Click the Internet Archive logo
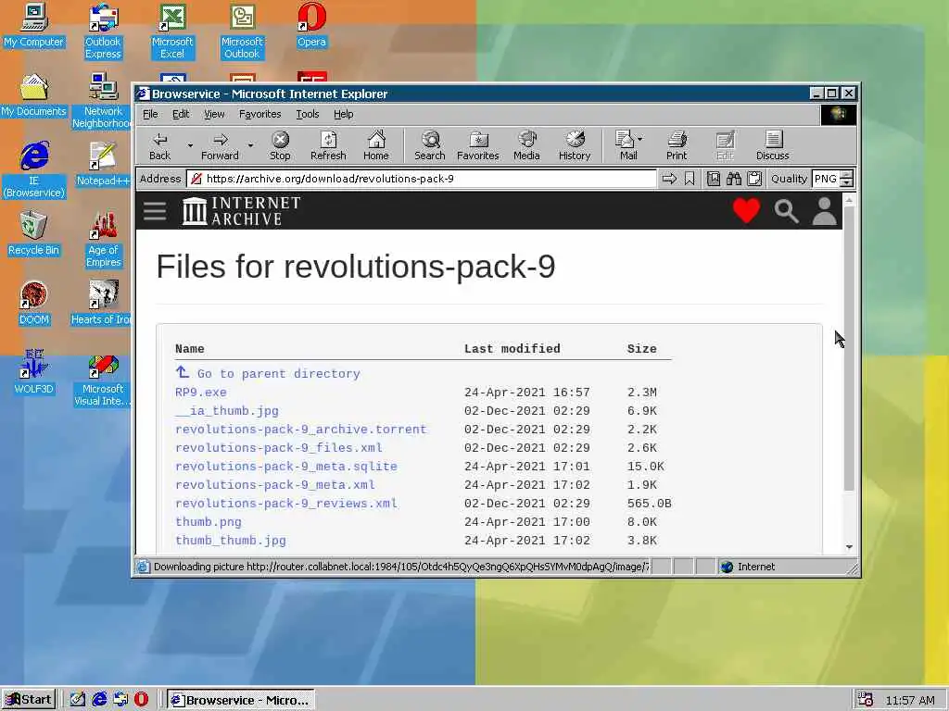The width and height of the screenshot is (949, 711). [x=242, y=210]
